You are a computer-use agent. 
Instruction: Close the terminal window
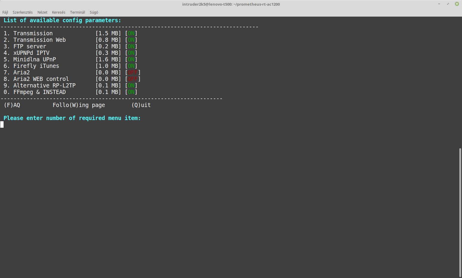[457, 4]
